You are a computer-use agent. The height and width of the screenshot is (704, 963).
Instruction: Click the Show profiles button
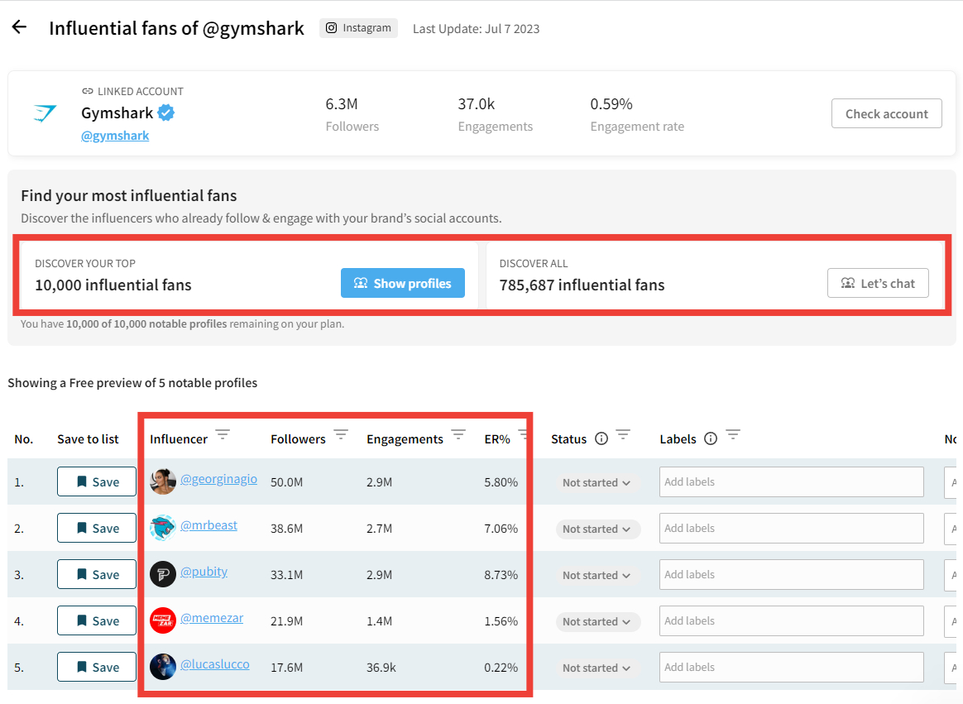point(403,283)
